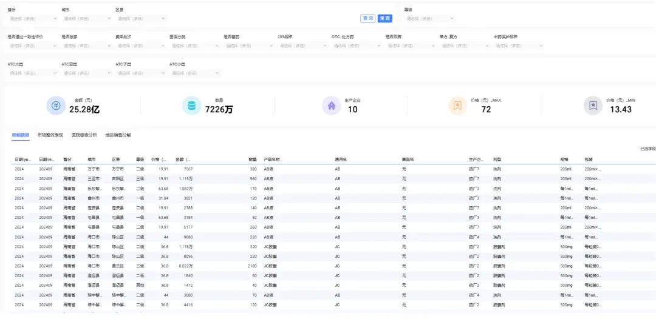The width and height of the screenshot is (656, 319).
Task: Open the 集采批次 dropdown
Action: (141, 45)
